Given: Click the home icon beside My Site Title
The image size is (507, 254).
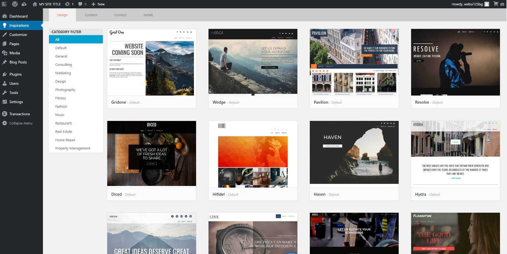Looking at the screenshot, I should (x=35, y=4).
